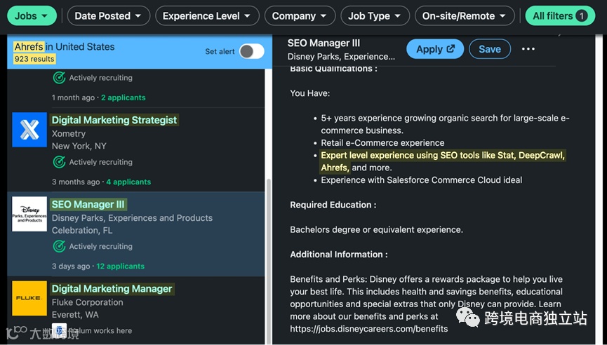Viewport: 607px width, 345px height.
Task: Click the Disney Parks company logo
Action: pyautogui.click(x=29, y=214)
